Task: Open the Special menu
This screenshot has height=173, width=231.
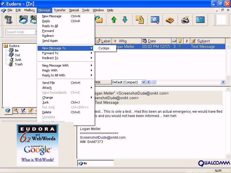Action: (74, 10)
